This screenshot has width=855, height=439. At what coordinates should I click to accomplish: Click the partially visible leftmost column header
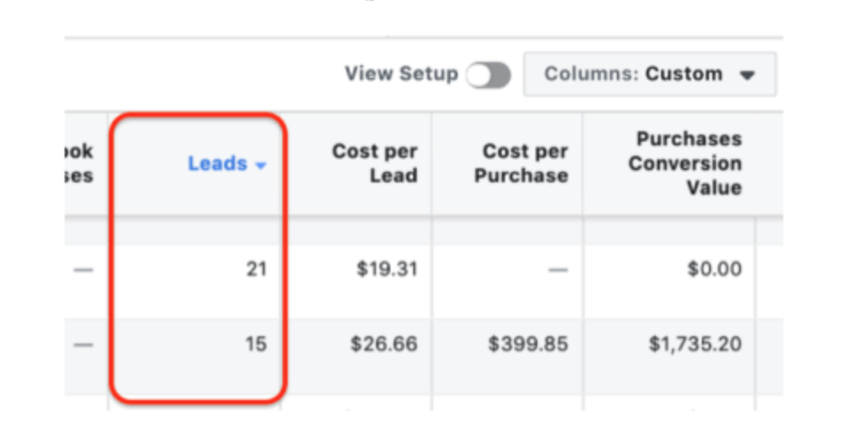[x=80, y=164]
